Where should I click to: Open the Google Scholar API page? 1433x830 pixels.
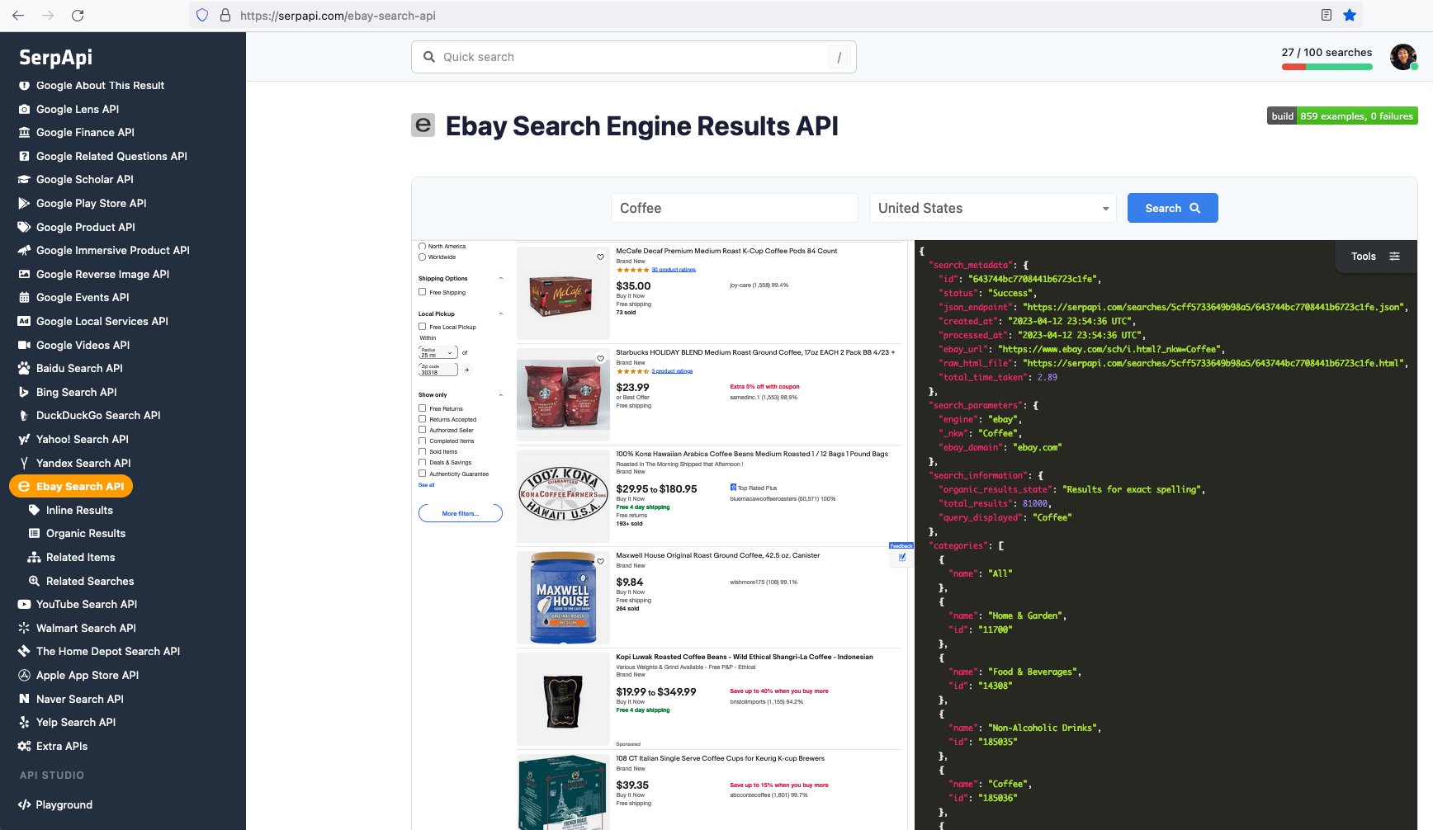pos(83,179)
